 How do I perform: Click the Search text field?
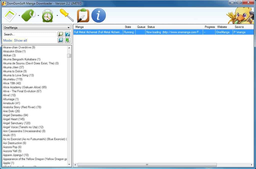click(30, 34)
